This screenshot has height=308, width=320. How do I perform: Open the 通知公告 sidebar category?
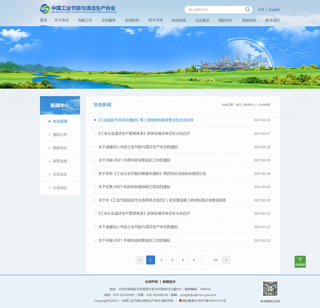click(60, 134)
